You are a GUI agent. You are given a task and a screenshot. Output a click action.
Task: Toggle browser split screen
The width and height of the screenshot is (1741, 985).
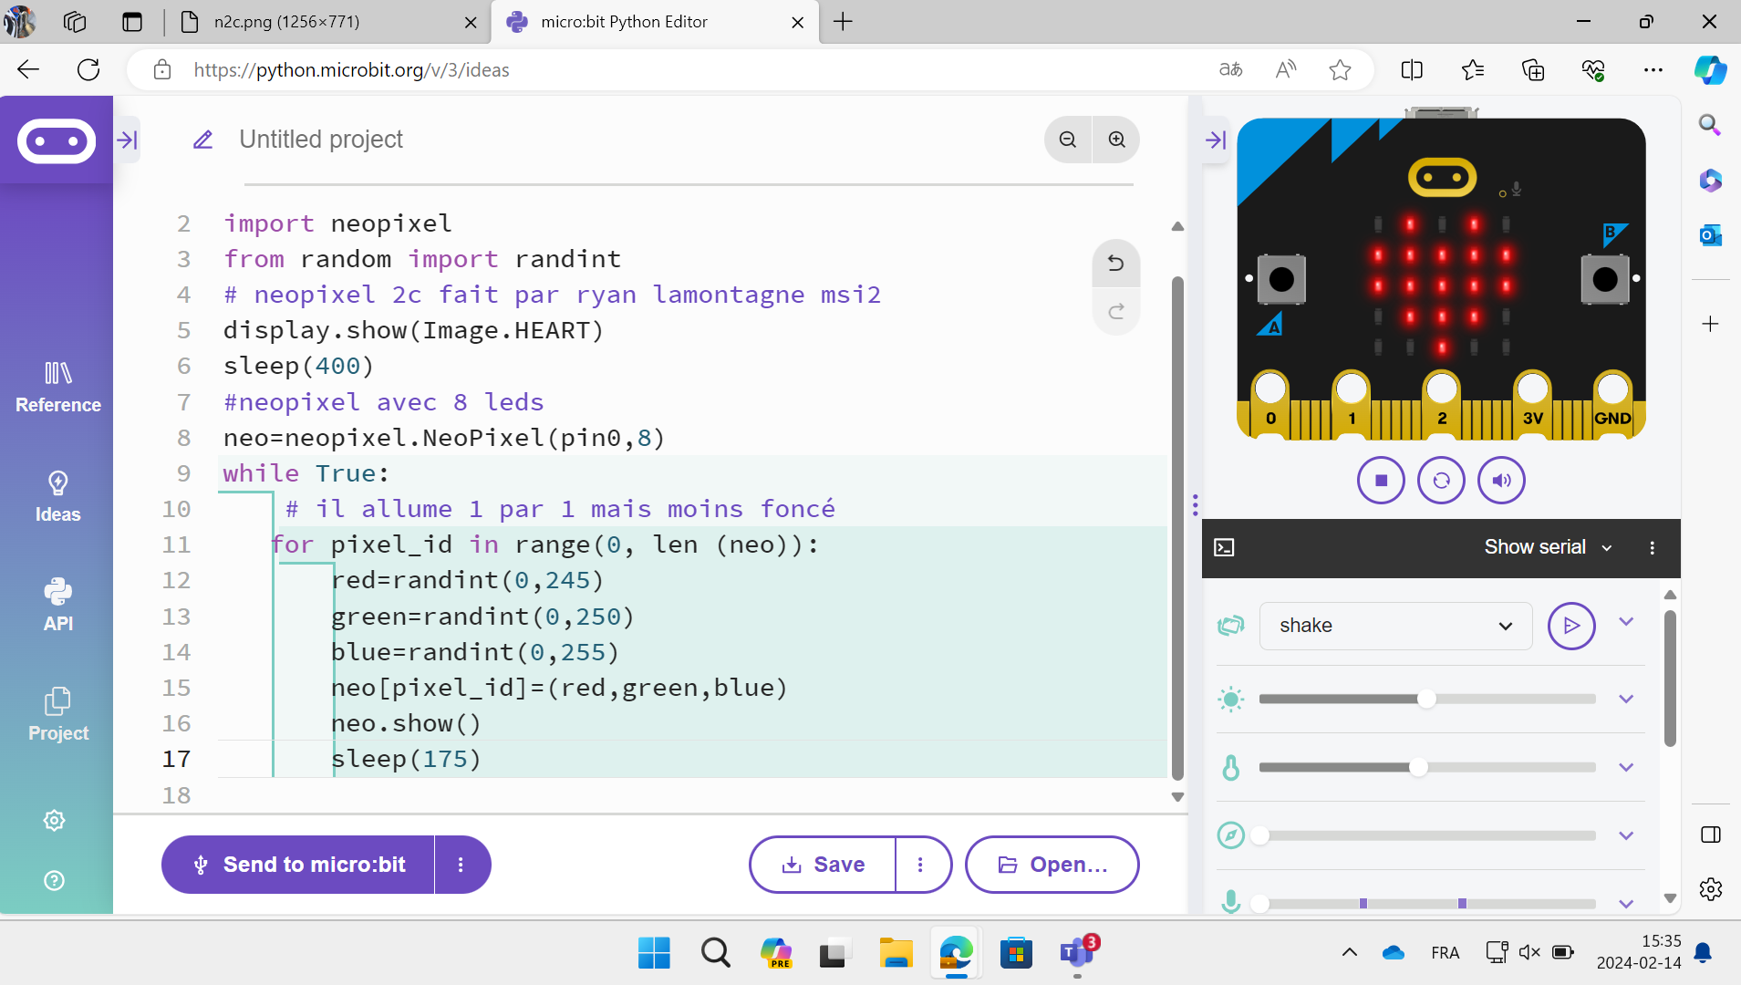tap(1412, 70)
